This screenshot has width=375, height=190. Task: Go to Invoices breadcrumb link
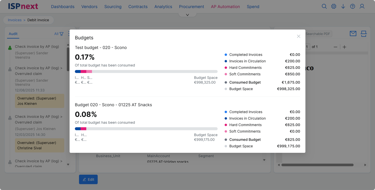point(15,20)
